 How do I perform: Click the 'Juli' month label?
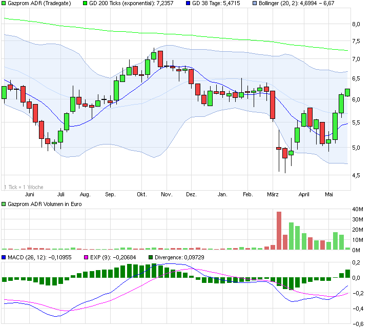[x=61, y=194]
